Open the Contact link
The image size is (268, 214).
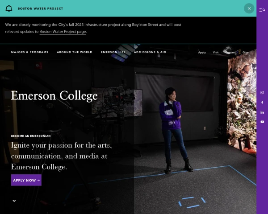coord(230,53)
